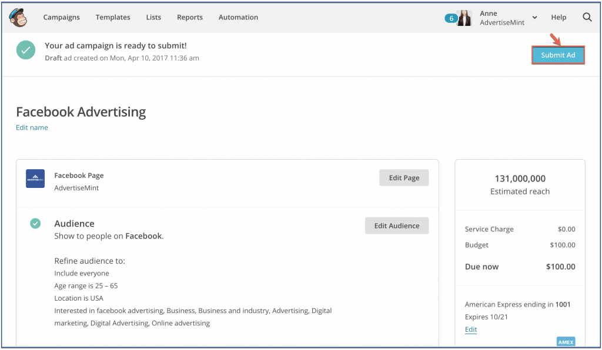Click Anne's profile avatar photo
The image size is (602, 350).
(464, 18)
